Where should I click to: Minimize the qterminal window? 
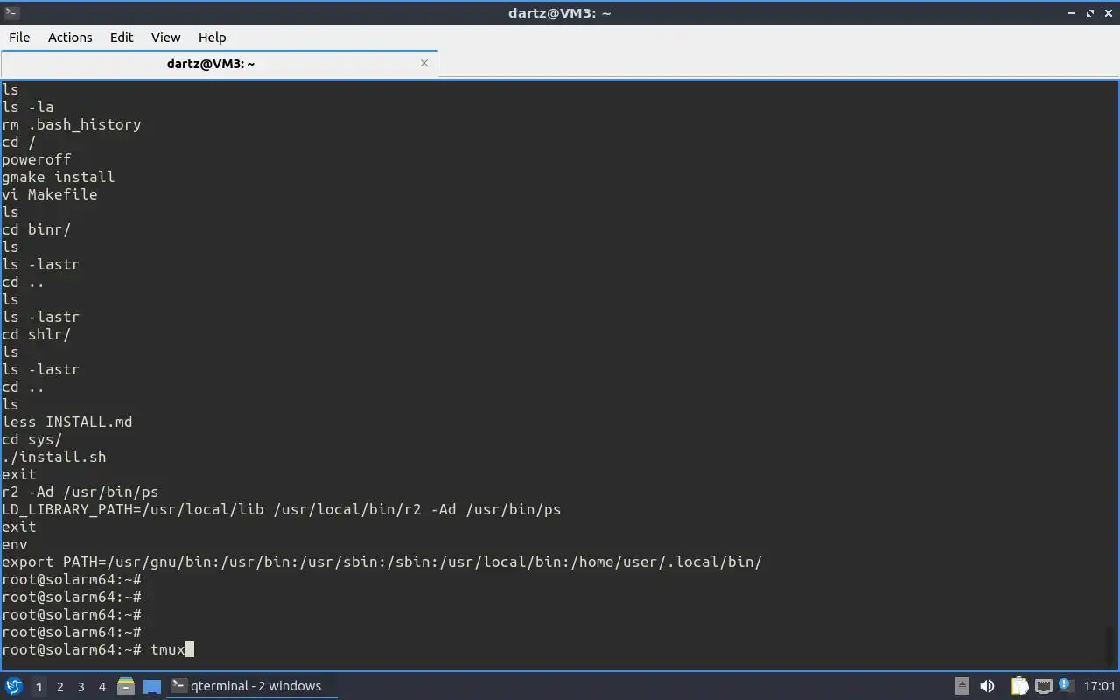click(x=1073, y=13)
